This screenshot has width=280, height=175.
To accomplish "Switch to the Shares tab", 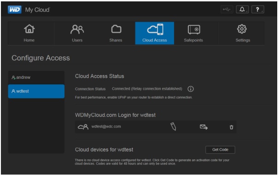I will point(116,33).
